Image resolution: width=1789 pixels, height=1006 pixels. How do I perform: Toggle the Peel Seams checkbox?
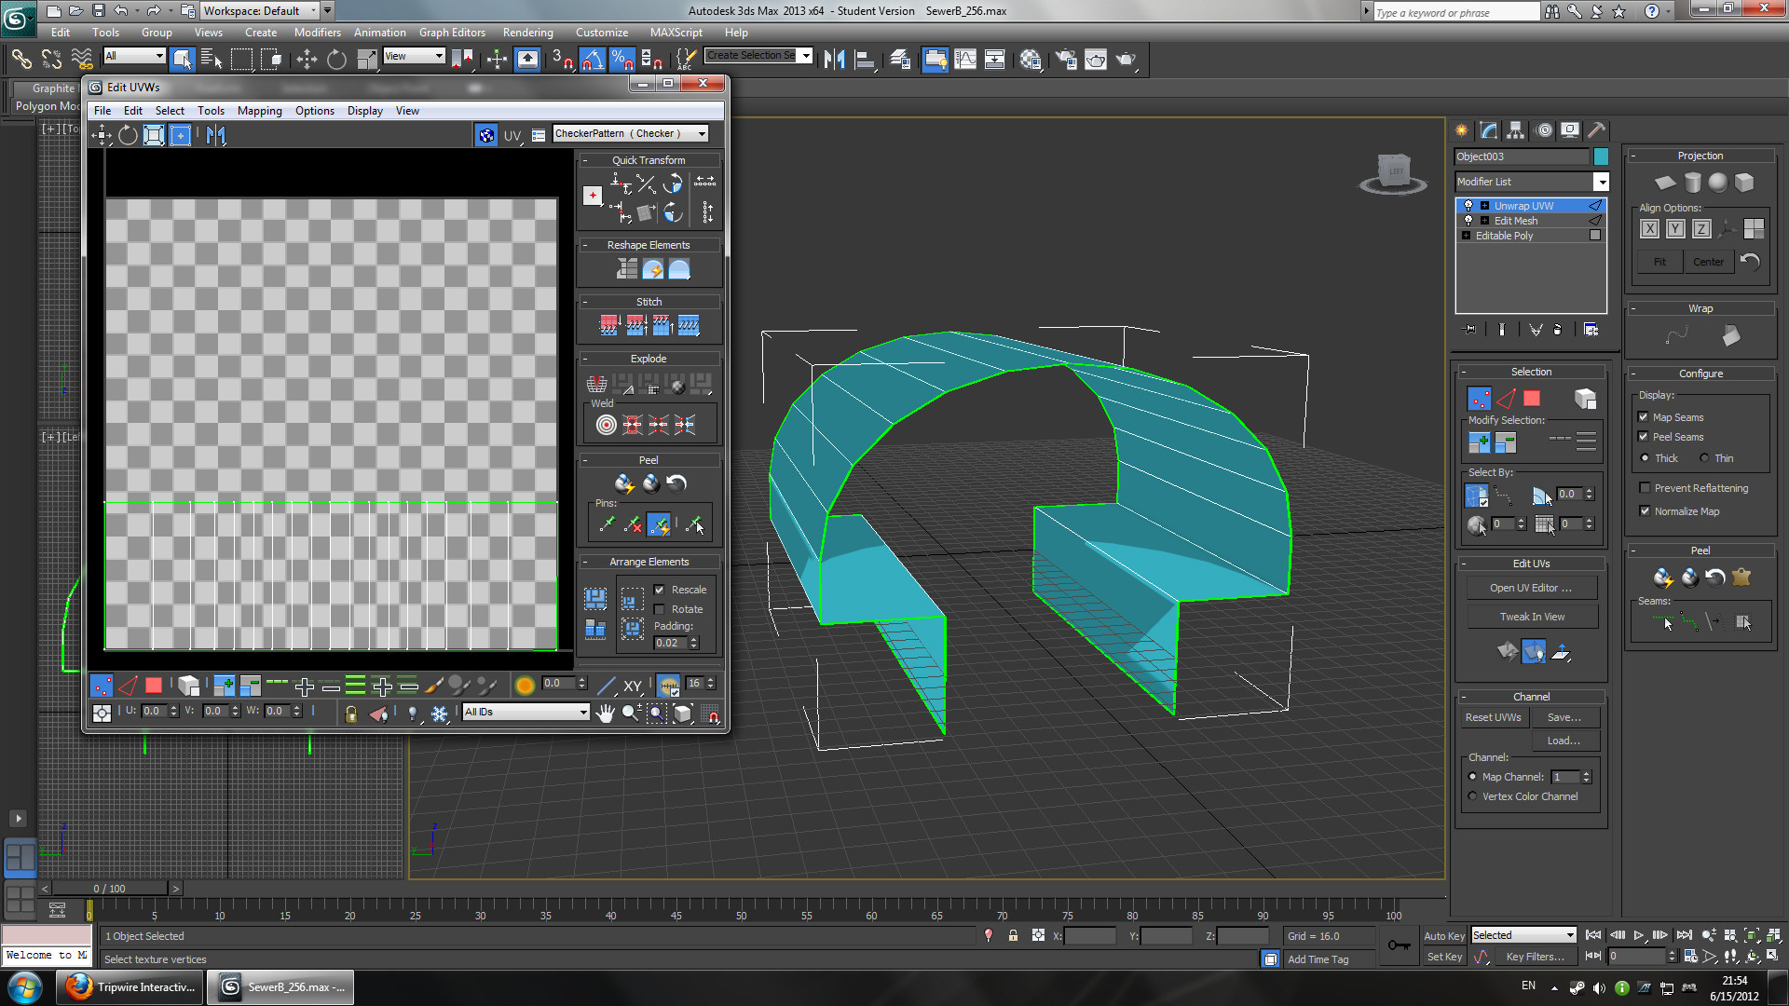[1643, 437]
